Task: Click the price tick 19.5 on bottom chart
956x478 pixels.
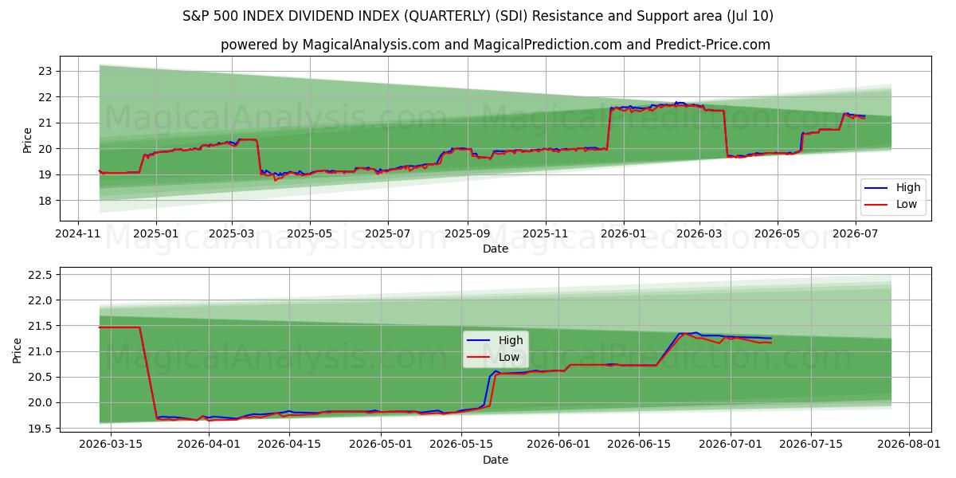Action: (x=40, y=429)
